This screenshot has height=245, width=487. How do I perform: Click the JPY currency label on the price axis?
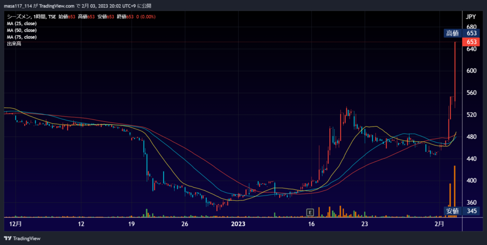click(471, 17)
